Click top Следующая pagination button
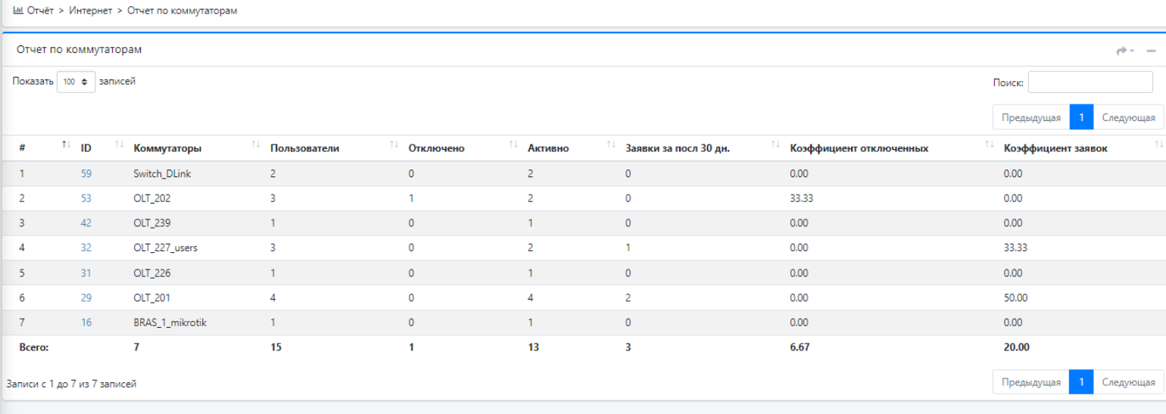Viewport: 1166px width, 414px height. click(x=1128, y=117)
